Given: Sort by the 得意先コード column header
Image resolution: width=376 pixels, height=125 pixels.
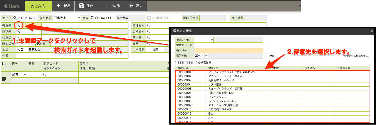Looking at the screenshot, I should click(185, 68).
